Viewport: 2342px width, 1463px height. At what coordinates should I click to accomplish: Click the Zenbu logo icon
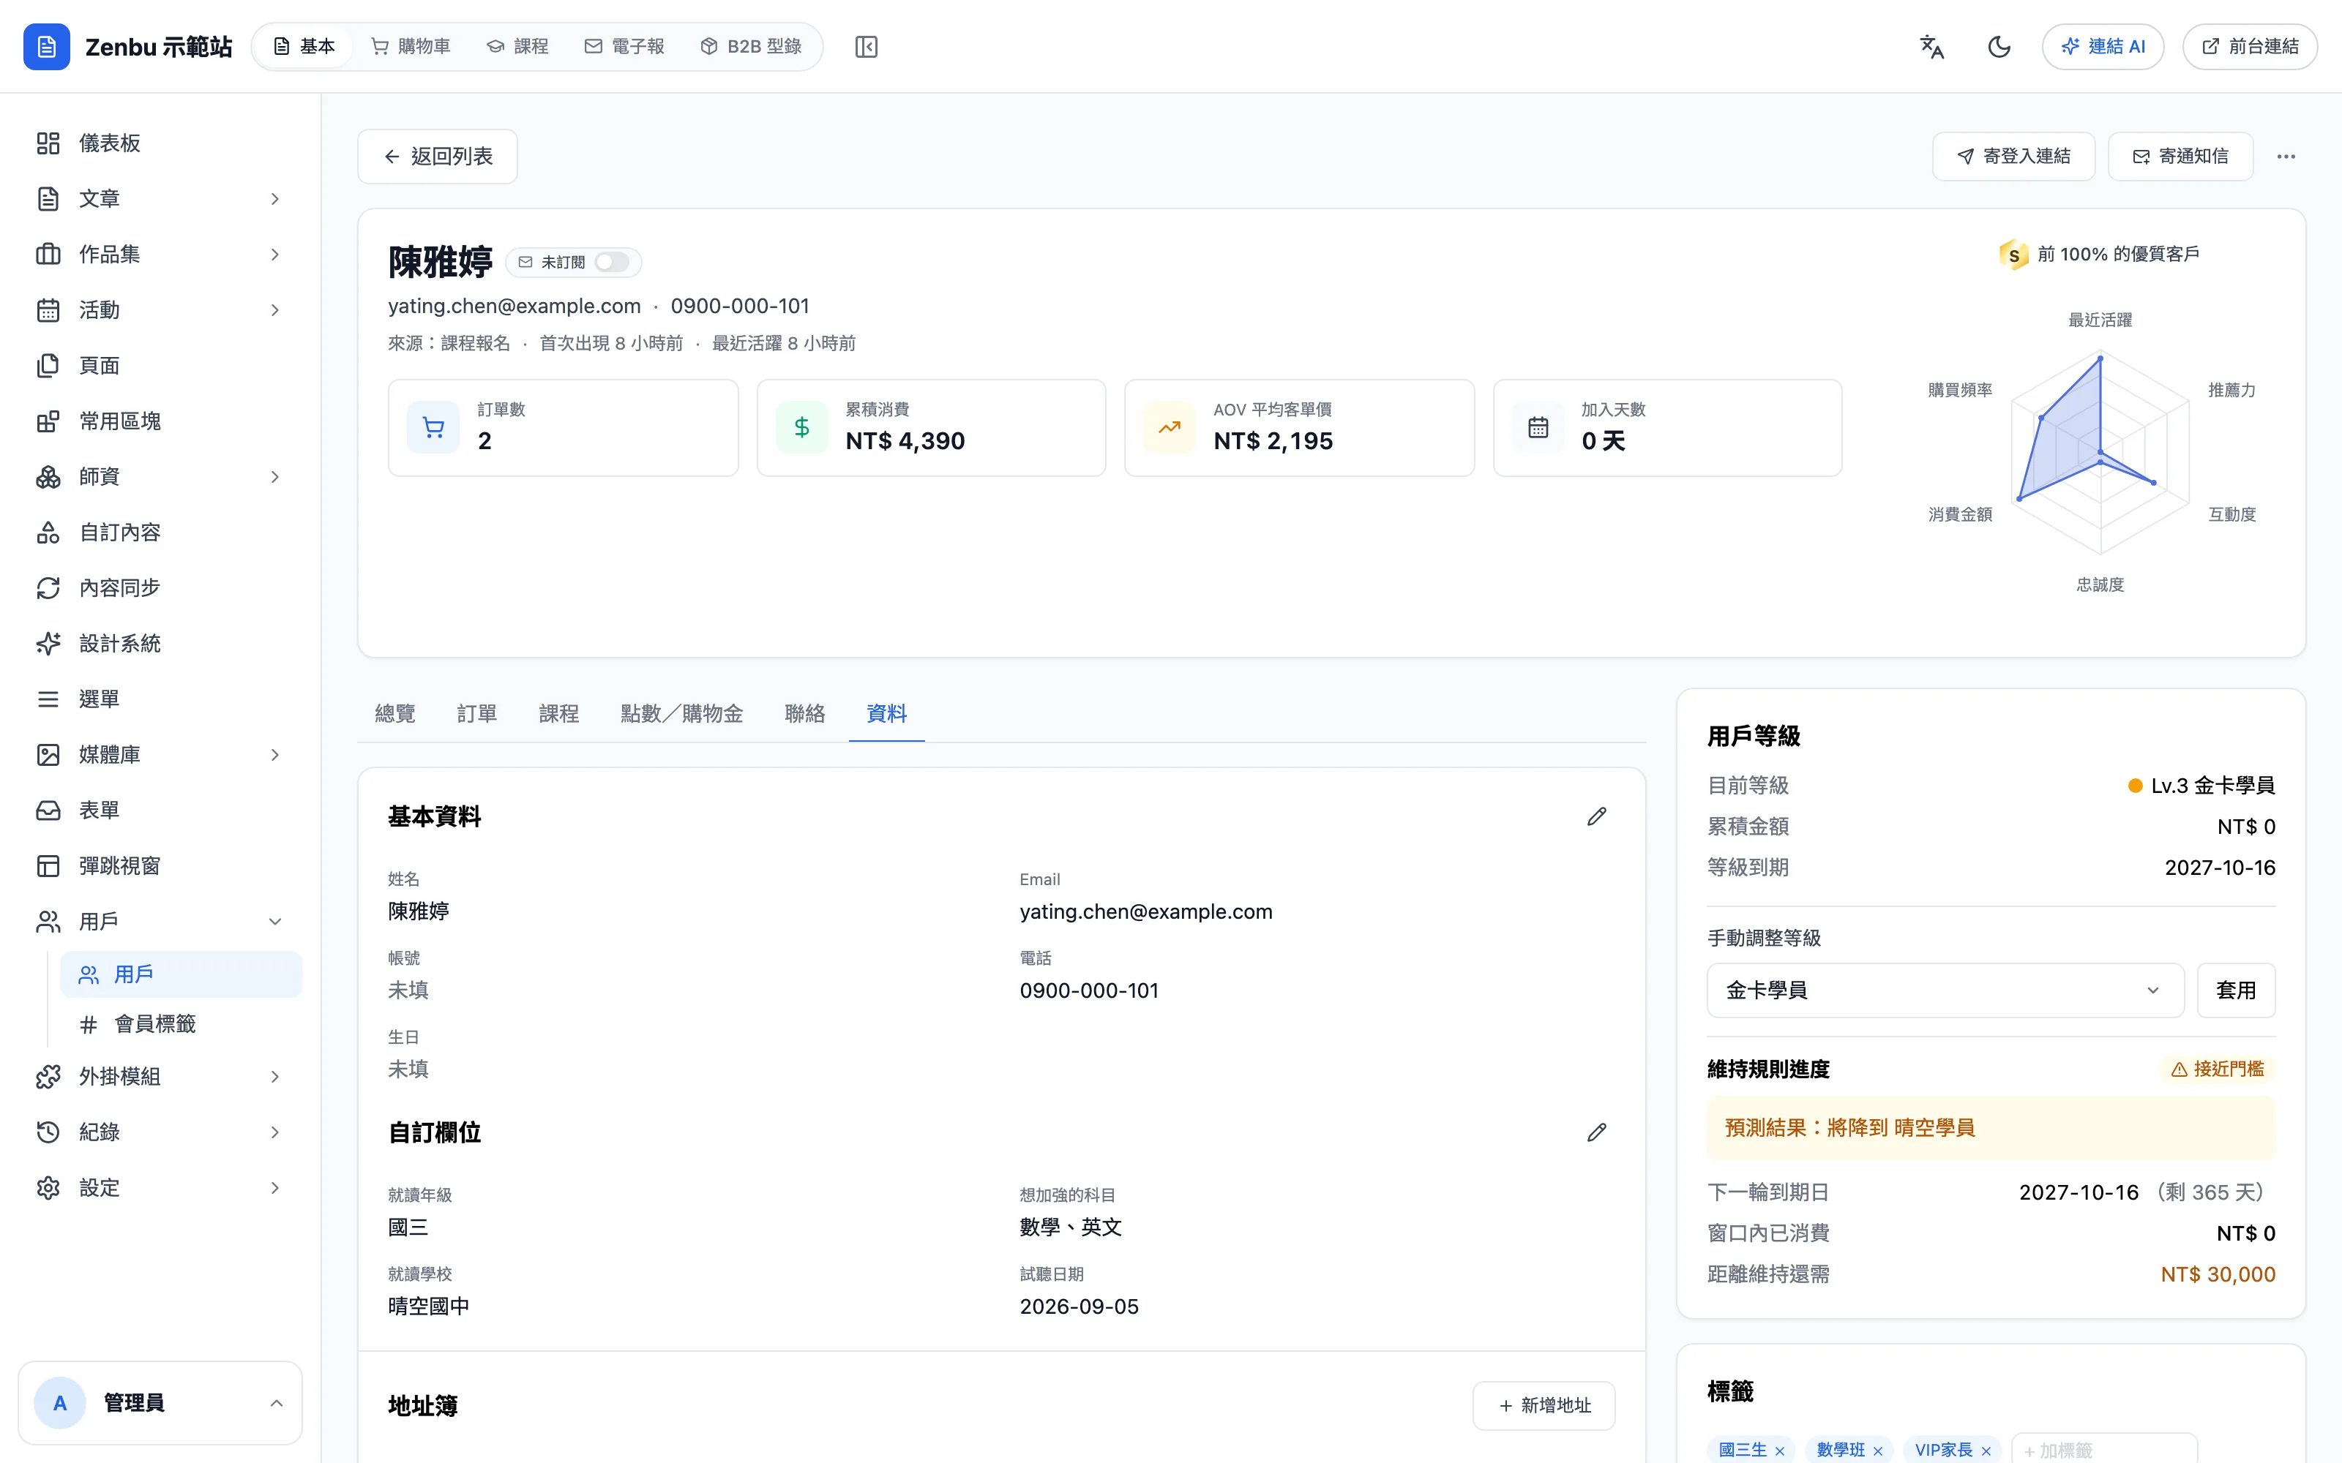coord(46,46)
